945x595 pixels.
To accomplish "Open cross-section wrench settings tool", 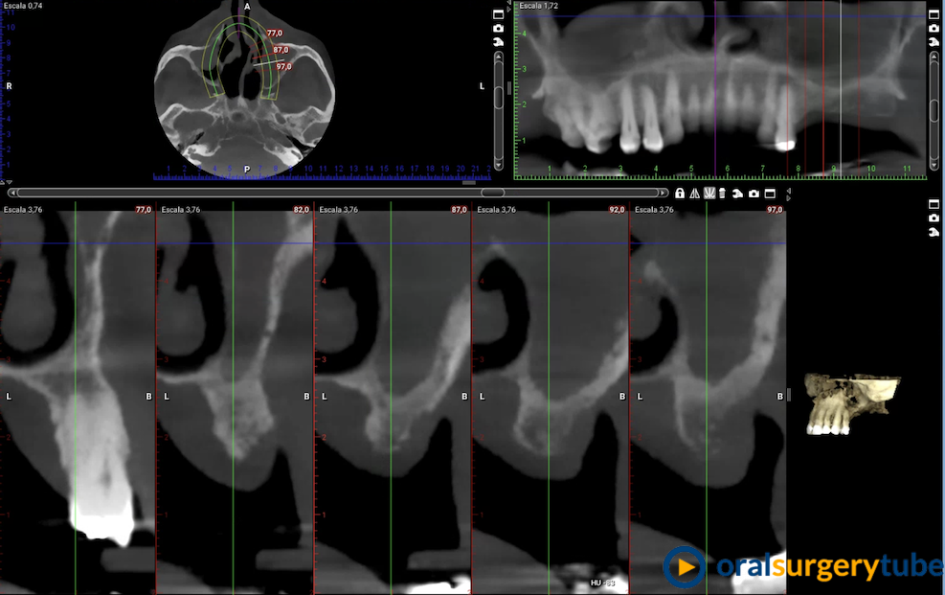I will pos(738,194).
